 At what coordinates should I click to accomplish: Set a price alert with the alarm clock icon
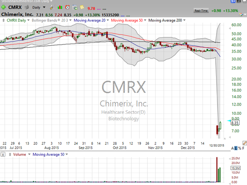[68, 7]
